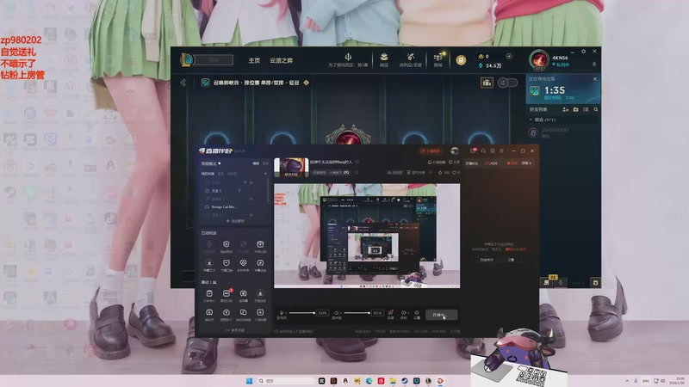Click the add friend icon
The width and height of the screenshot is (689, 387).
tap(566, 109)
